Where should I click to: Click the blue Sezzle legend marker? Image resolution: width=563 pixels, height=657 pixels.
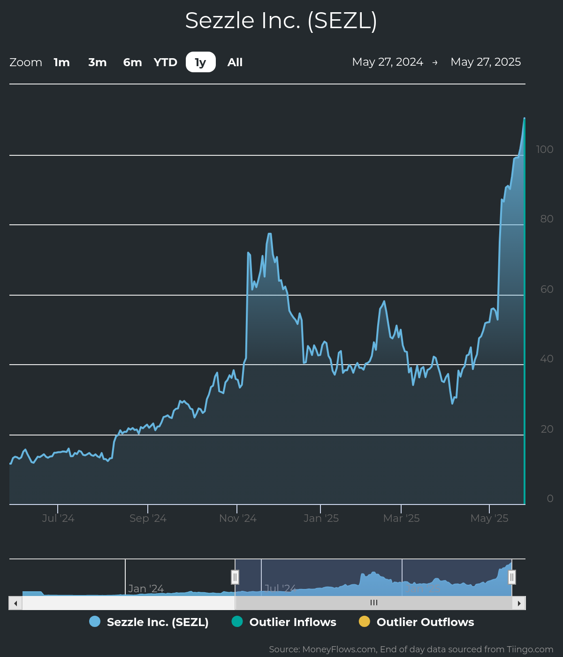[95, 621]
